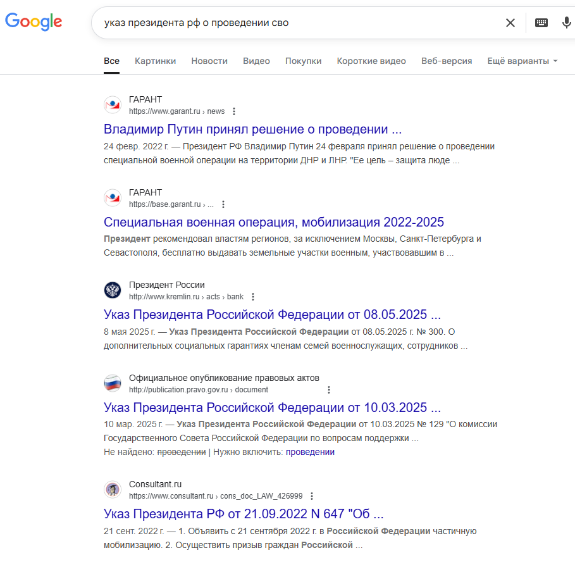
Task: Click the Президент России site favicon
Action: tap(113, 290)
